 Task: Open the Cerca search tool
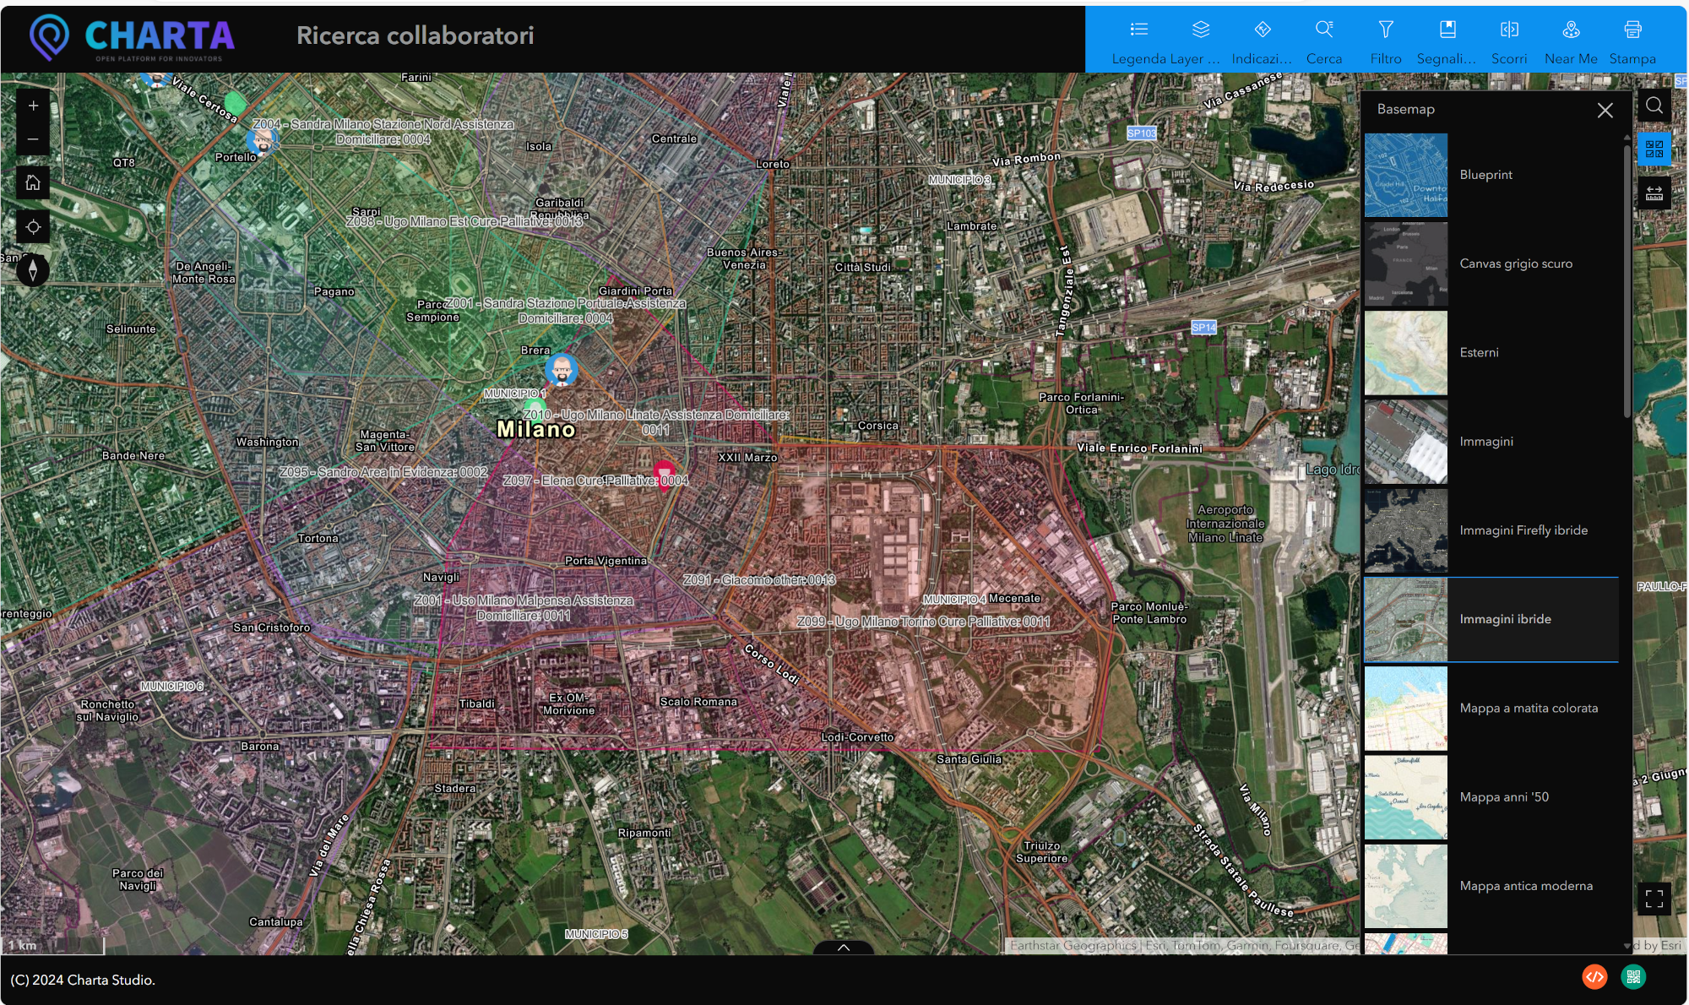click(x=1324, y=41)
